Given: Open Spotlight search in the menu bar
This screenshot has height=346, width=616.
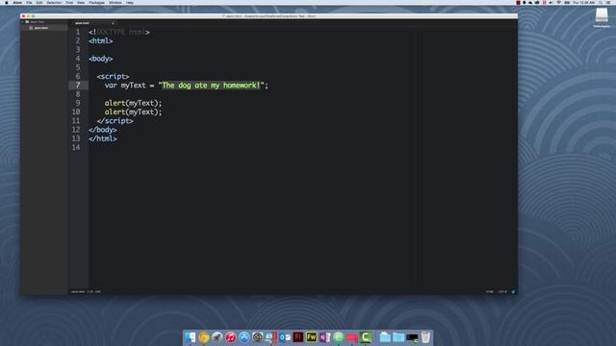Looking at the screenshot, I should coord(601,2).
